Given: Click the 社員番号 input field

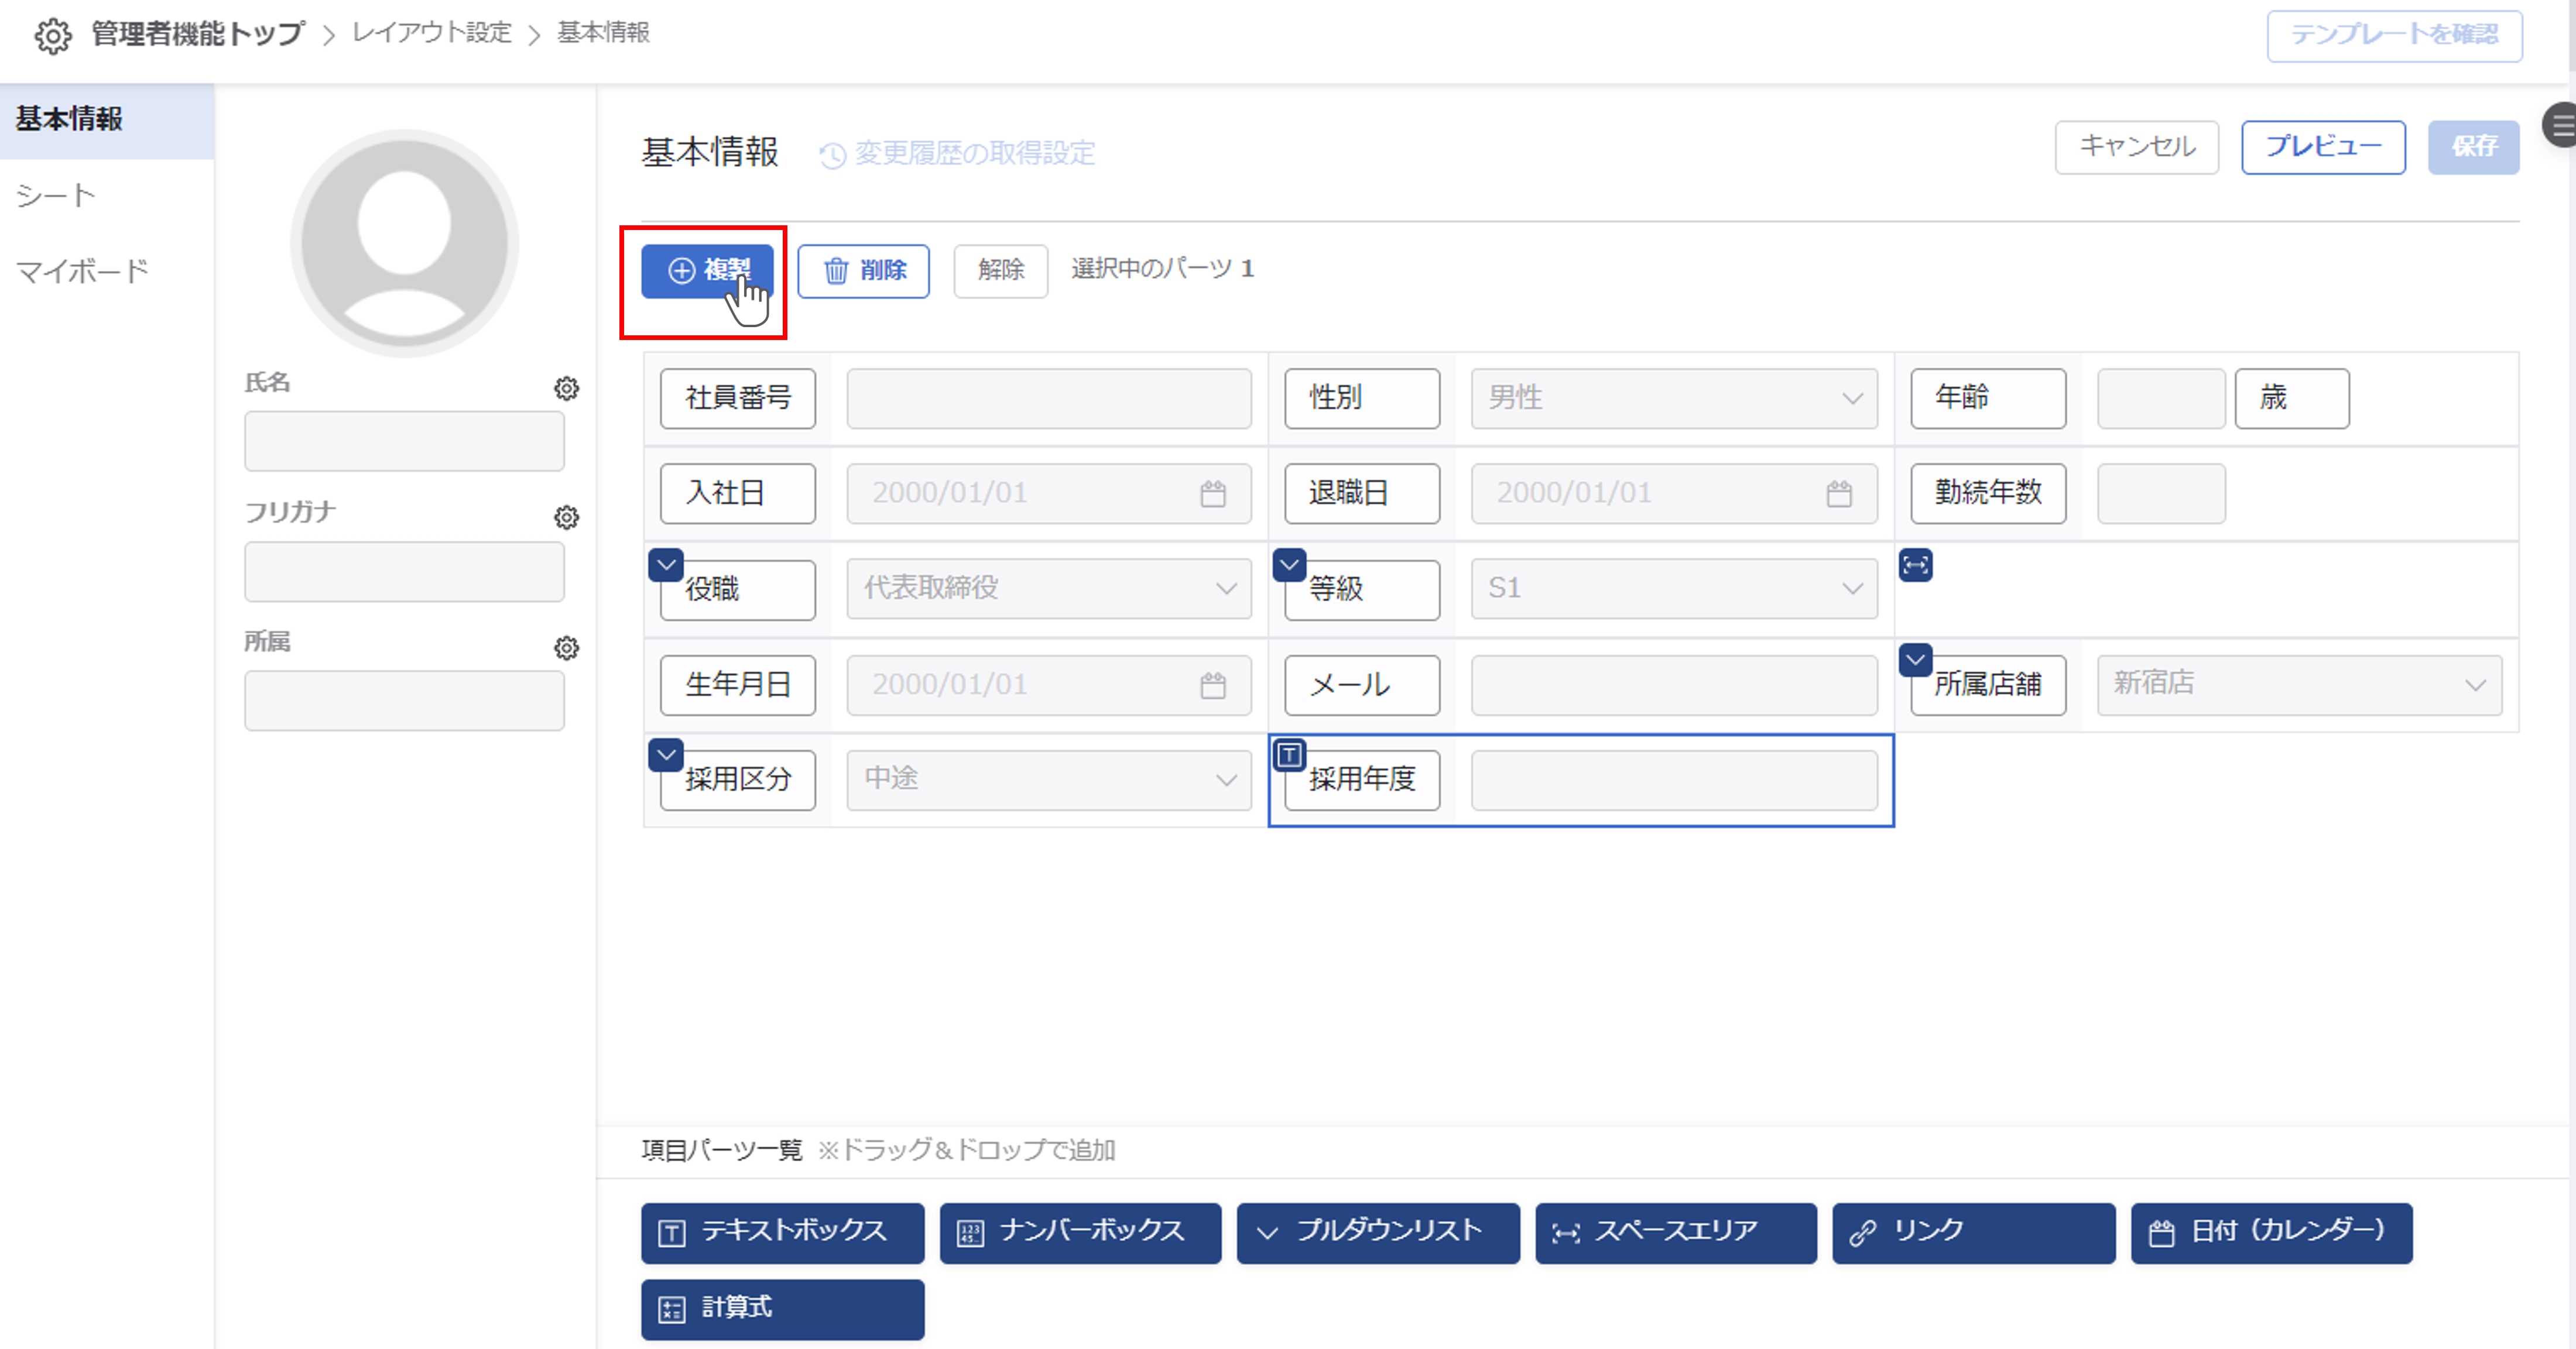Looking at the screenshot, I should coord(1048,398).
